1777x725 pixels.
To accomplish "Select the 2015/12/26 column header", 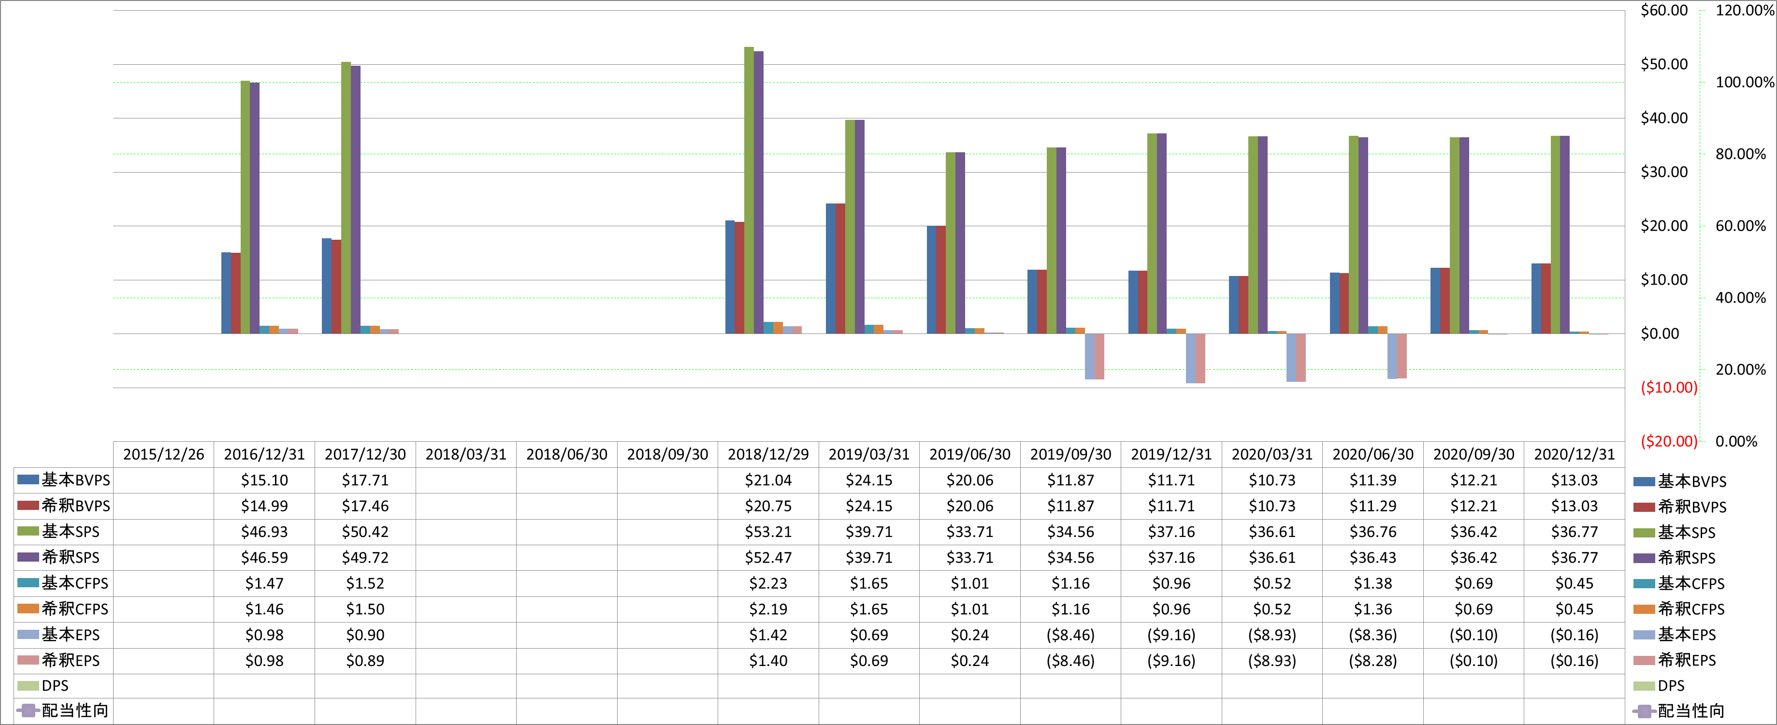I will [163, 455].
